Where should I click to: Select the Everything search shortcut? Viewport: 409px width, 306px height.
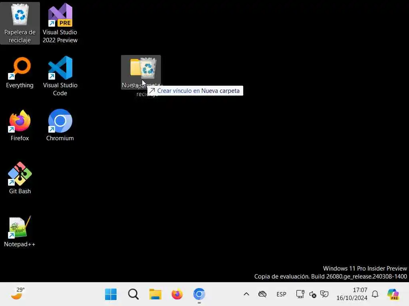[20, 73]
